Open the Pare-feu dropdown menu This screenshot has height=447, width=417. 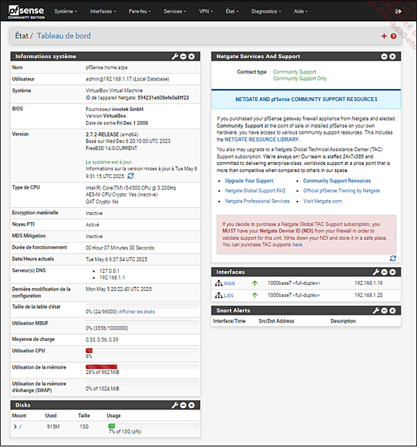[x=139, y=11]
